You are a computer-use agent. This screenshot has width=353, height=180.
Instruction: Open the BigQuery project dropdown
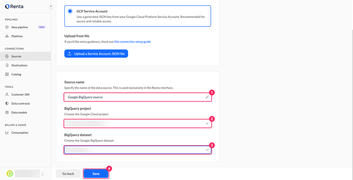click(x=138, y=123)
